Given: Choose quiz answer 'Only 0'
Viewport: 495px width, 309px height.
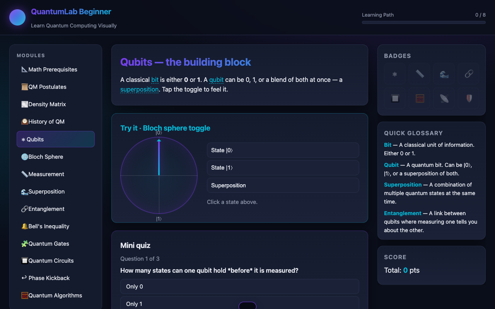Looking at the screenshot, I should (240, 287).
